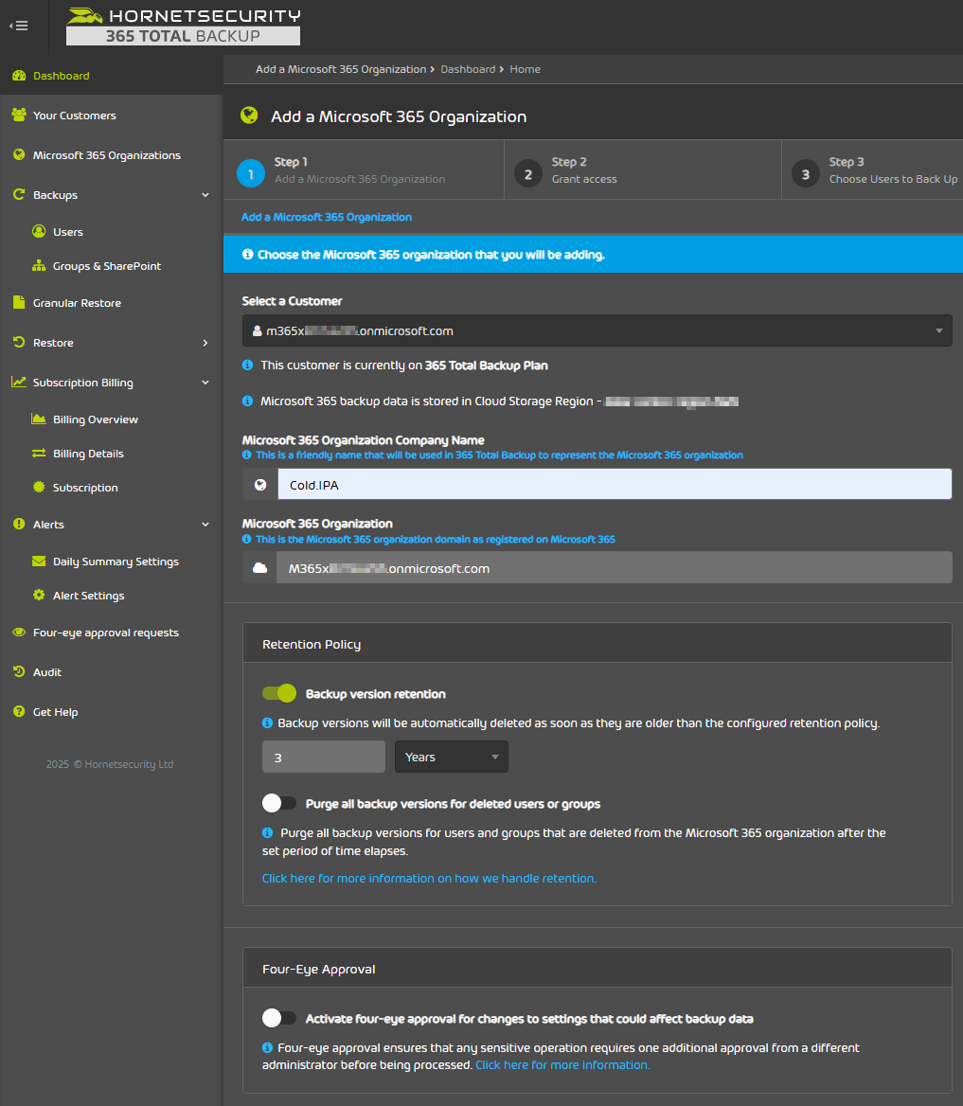Click the Subscription badge icon
Image resolution: width=963 pixels, height=1106 pixels.
point(39,487)
